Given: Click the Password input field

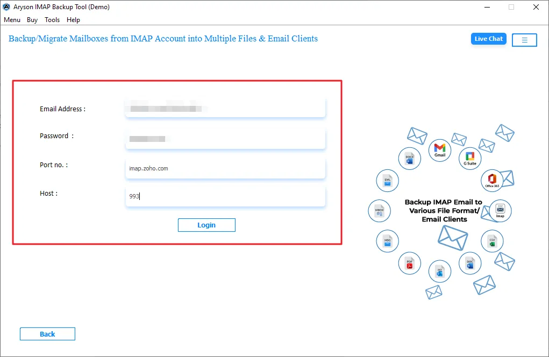Looking at the screenshot, I should (x=225, y=139).
